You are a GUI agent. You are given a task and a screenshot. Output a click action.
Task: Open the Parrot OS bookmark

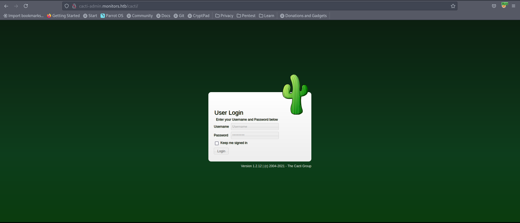coord(112,16)
